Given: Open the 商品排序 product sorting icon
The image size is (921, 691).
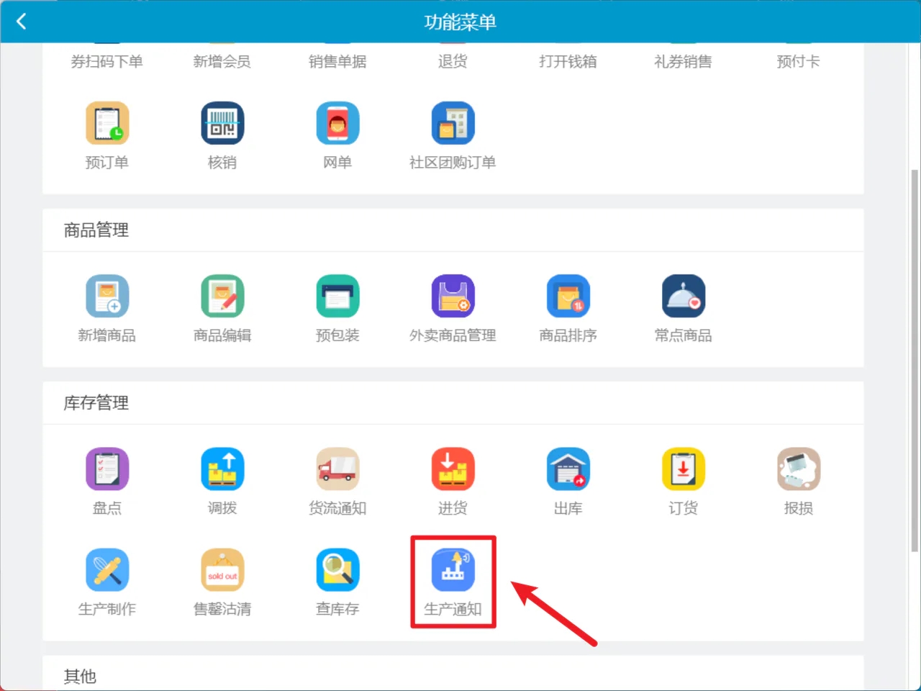Looking at the screenshot, I should coord(568,296).
